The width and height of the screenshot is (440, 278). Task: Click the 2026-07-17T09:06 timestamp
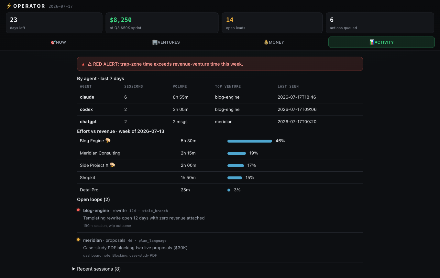click(x=297, y=109)
